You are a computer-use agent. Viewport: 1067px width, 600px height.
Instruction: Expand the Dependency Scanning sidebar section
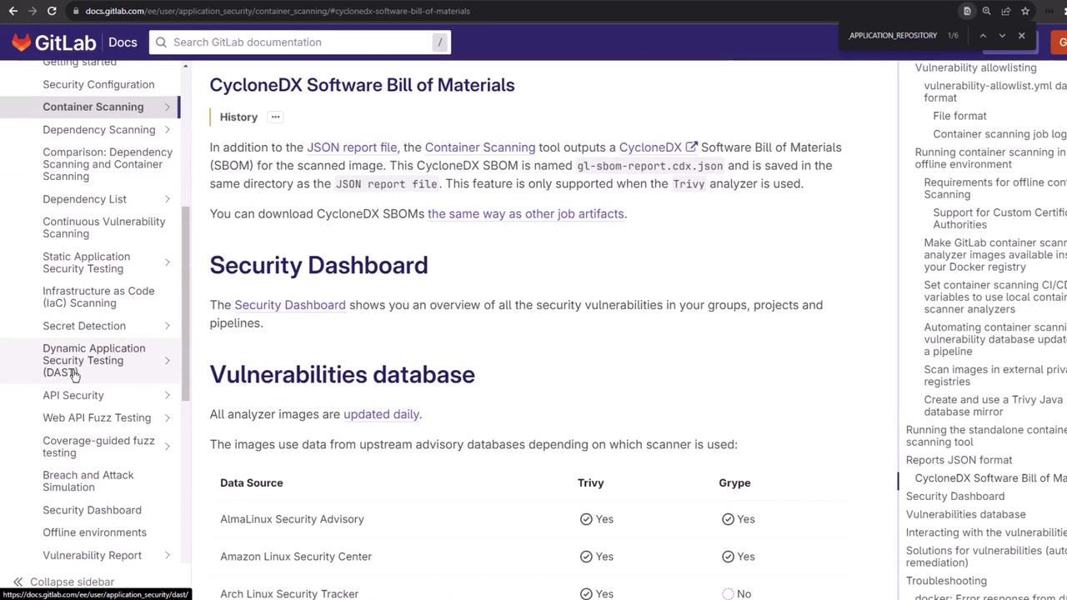click(x=167, y=130)
